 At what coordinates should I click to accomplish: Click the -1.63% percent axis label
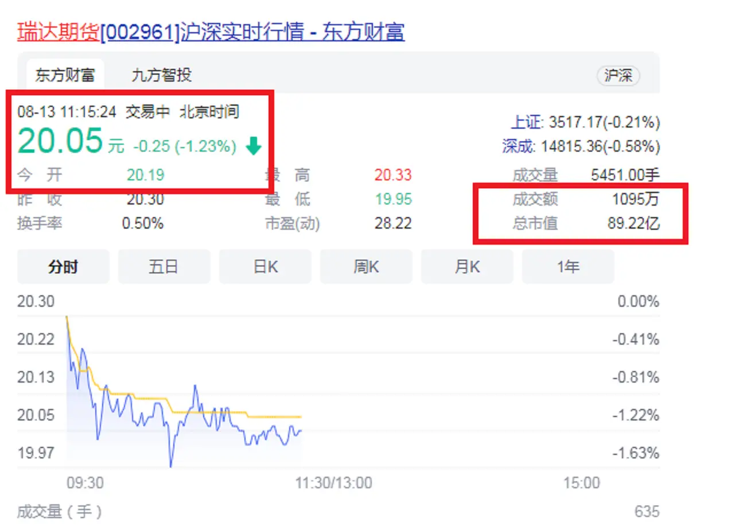coord(636,453)
